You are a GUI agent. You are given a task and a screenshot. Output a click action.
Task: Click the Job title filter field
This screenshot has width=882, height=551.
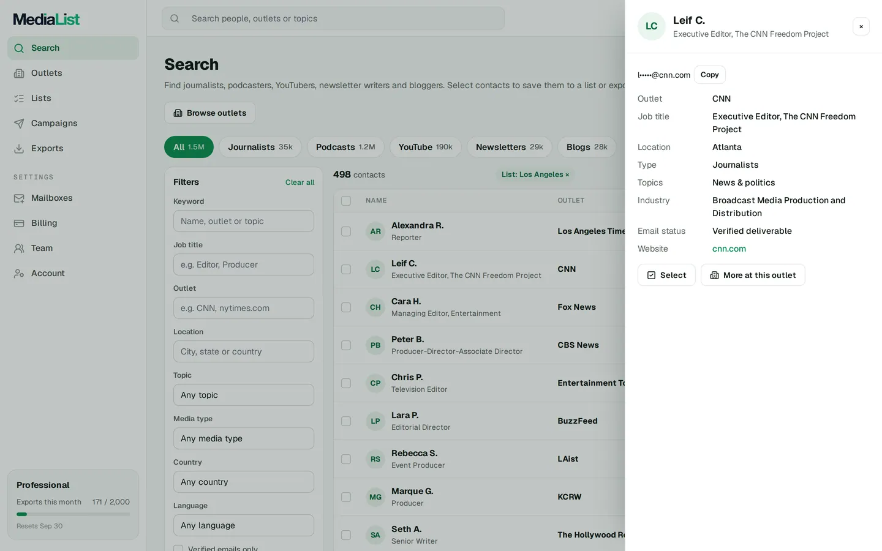pyautogui.click(x=244, y=264)
